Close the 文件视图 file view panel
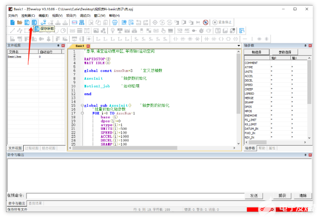This screenshot has width=323, height=219. [x=63, y=45]
